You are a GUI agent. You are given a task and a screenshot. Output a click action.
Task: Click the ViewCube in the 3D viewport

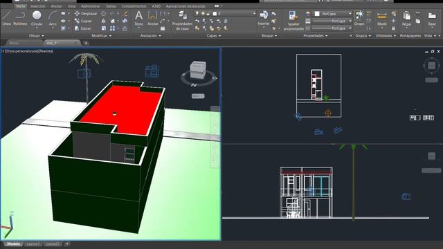click(x=198, y=69)
